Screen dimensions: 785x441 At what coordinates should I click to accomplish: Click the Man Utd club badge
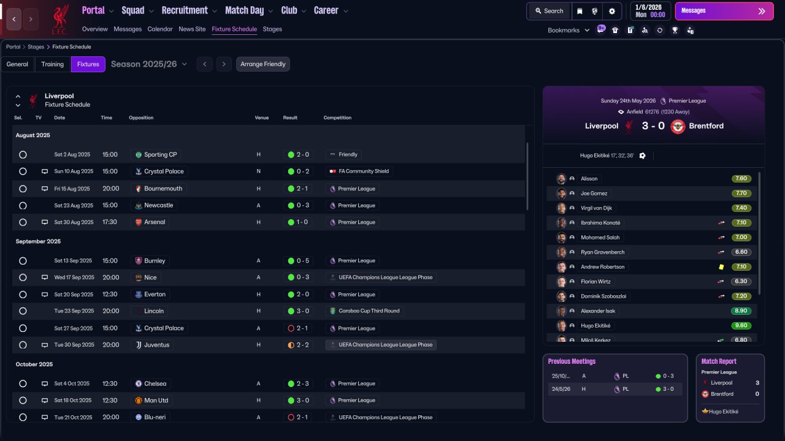click(139, 401)
